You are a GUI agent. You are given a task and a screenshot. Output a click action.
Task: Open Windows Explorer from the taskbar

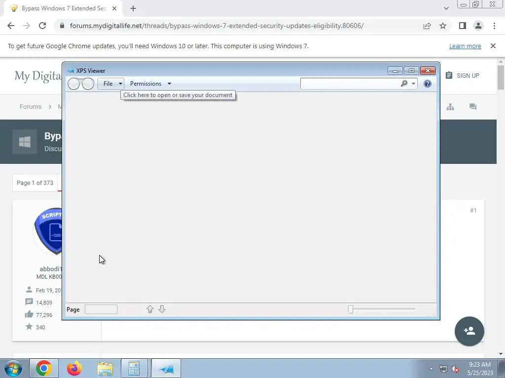pyautogui.click(x=105, y=368)
